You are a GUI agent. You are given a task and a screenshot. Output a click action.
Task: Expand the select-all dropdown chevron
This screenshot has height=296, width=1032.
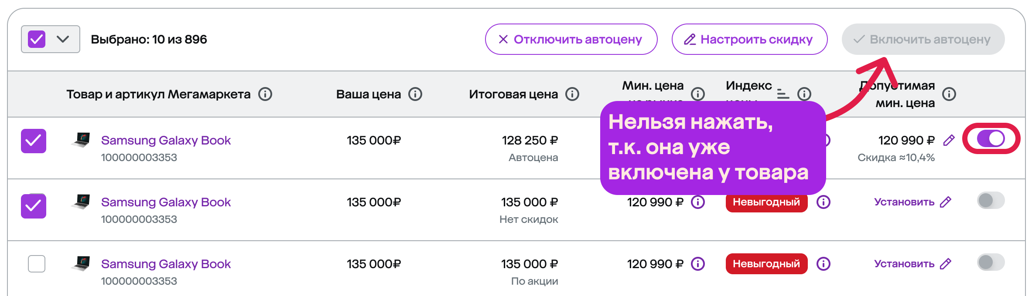(63, 39)
